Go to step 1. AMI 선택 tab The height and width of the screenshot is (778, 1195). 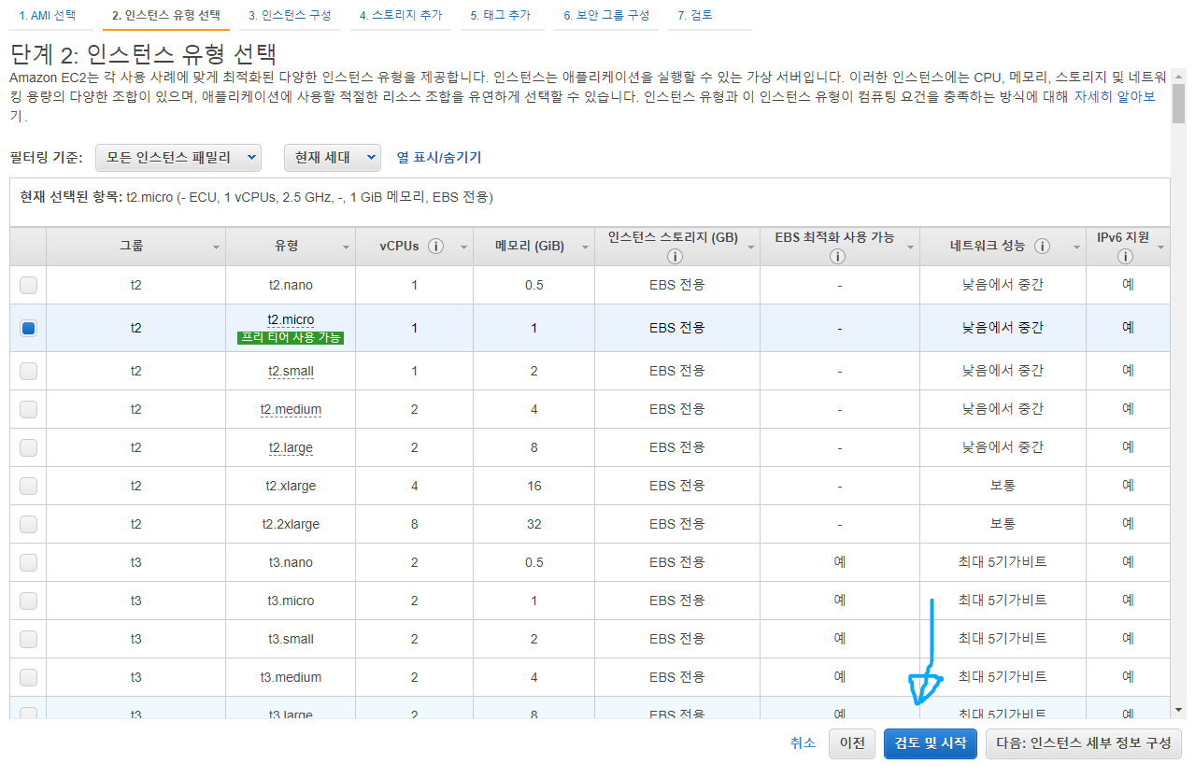tap(48, 16)
